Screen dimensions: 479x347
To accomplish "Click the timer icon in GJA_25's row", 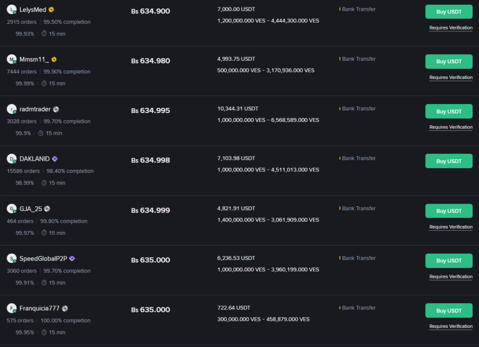I will tap(44, 233).
